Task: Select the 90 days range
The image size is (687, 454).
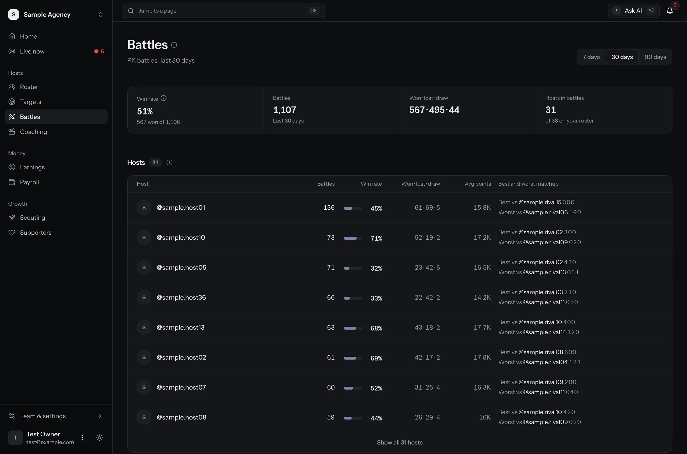Action: click(655, 57)
